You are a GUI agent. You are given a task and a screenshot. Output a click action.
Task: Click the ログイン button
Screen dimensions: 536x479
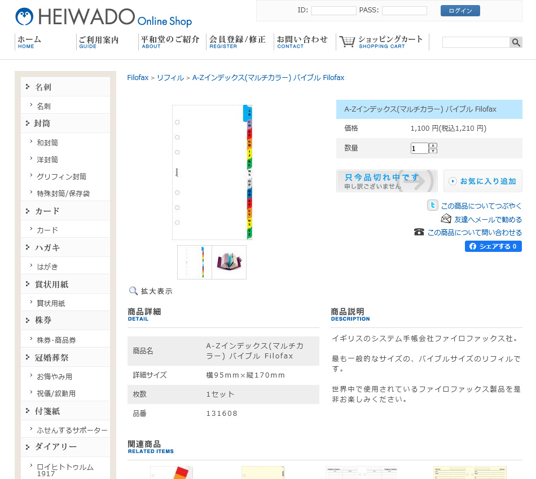point(460,11)
